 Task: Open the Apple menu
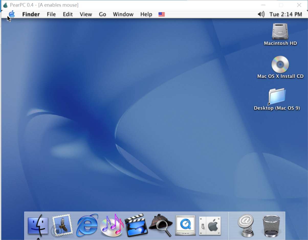click(12, 14)
